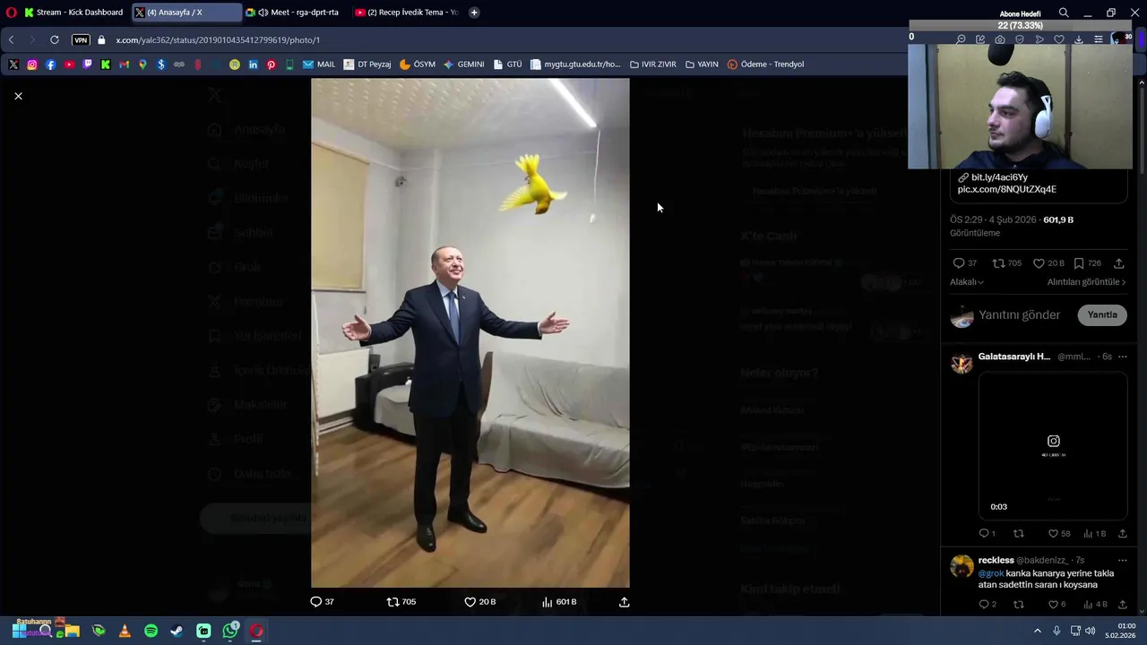This screenshot has width=1147, height=645.
Task: Open the Twitch bookmark icon
Action: [x=87, y=64]
